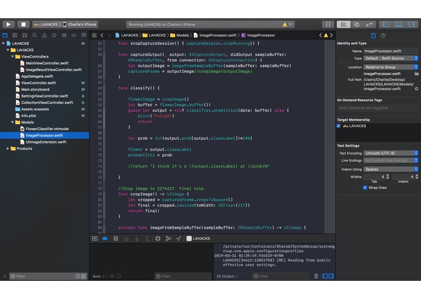Deactivate breakpoints in debug bar
This screenshot has height=299, width=421.
click(x=105, y=238)
